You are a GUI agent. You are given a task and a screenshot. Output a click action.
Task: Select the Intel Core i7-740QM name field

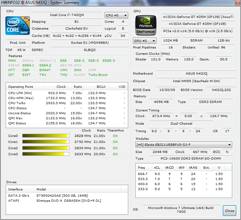67,15
